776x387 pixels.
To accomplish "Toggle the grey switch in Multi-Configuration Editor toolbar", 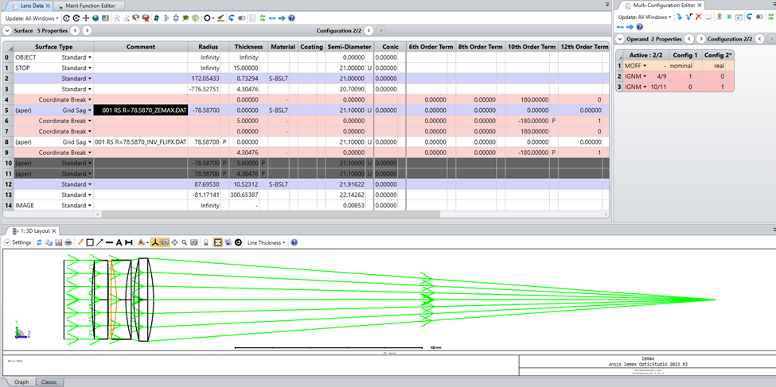I will 759,17.
